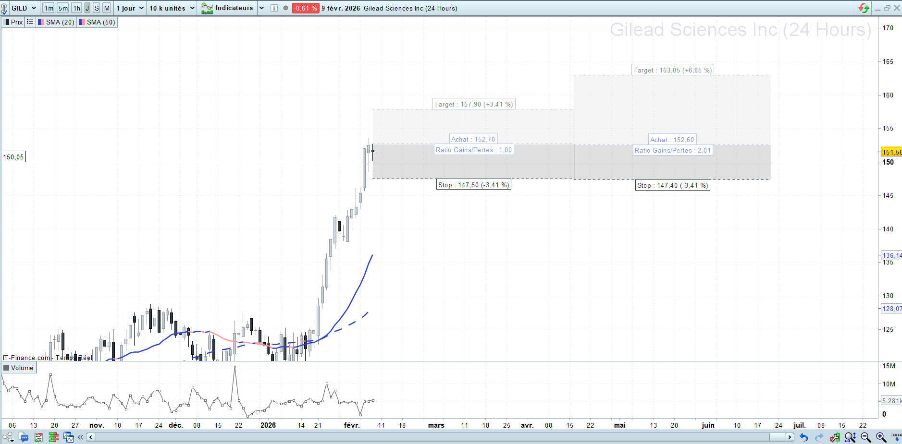This screenshot has width=902, height=444.
Task: Select the 'Achat : 152,60' entry label
Action: [672, 140]
